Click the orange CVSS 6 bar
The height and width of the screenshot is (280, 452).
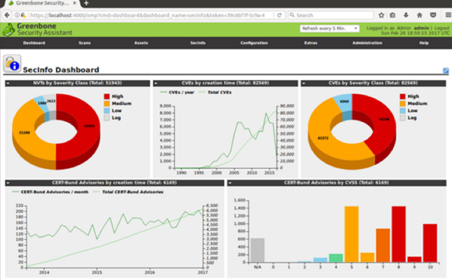click(x=367, y=257)
